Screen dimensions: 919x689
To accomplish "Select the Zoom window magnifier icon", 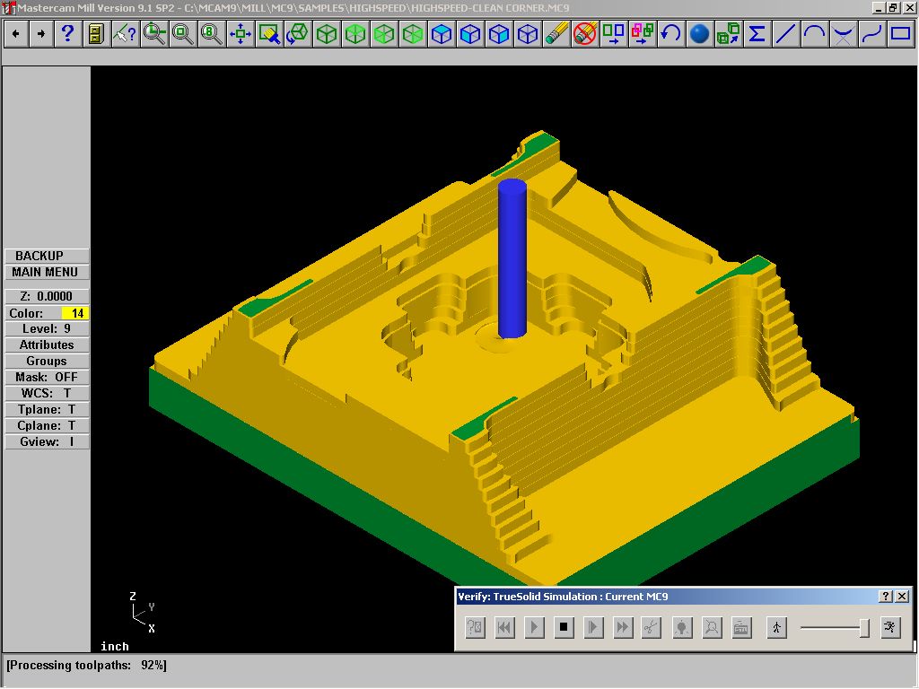I will (153, 34).
